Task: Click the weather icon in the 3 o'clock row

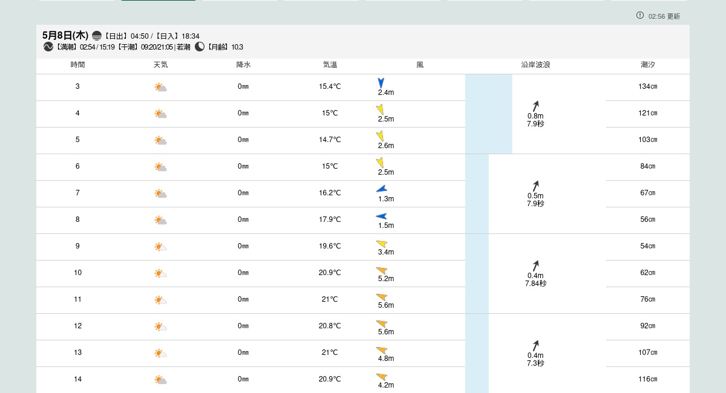Action: 160,87
